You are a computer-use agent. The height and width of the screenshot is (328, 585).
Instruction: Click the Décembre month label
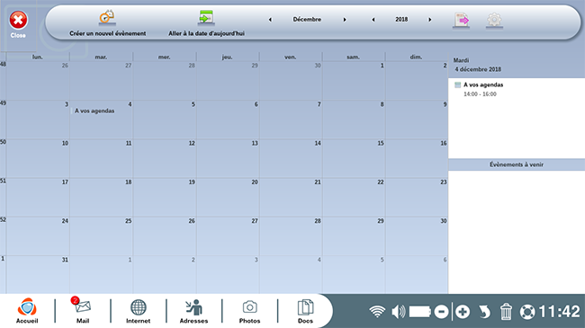[307, 20]
